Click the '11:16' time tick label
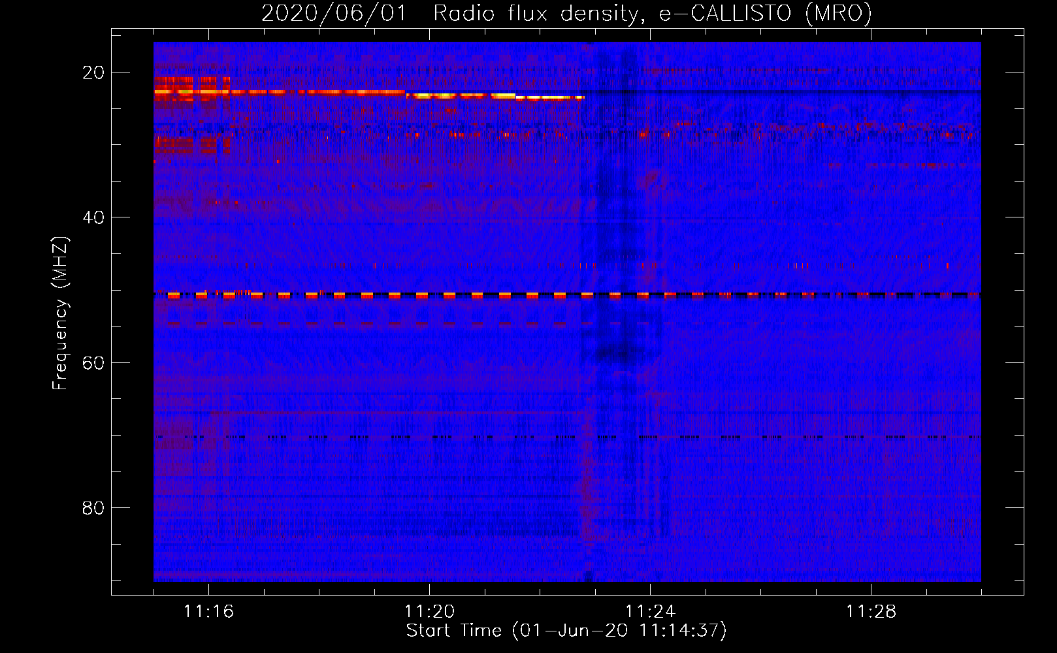 click(208, 612)
